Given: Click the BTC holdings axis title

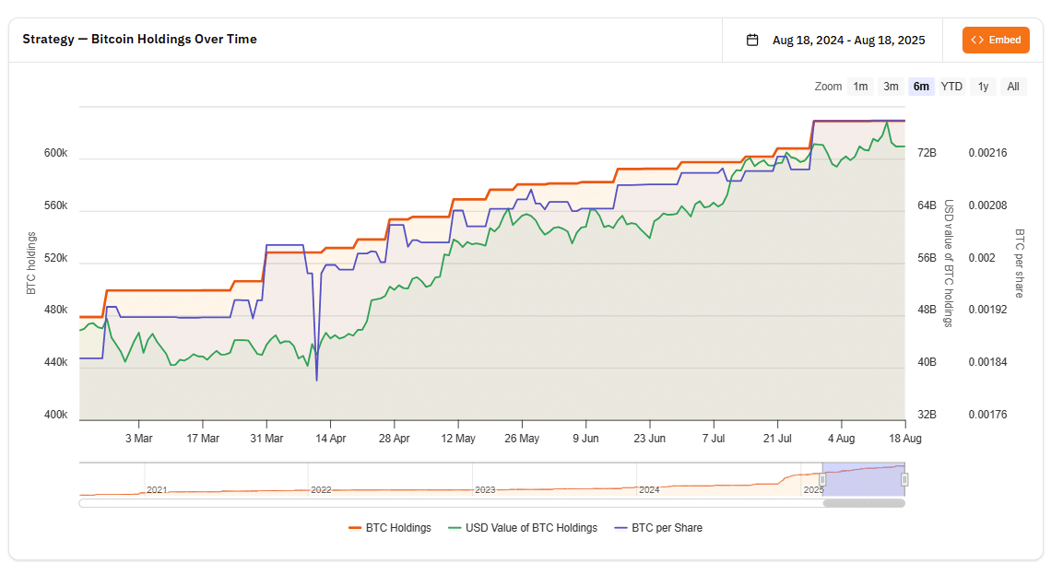Looking at the screenshot, I should 30,264.
